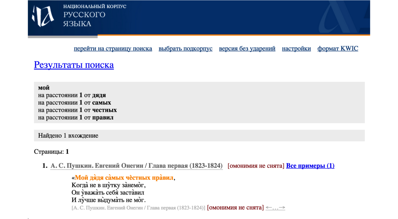Click the highlighted word дядя in the verse
The image size is (398, 219).
[96, 178]
